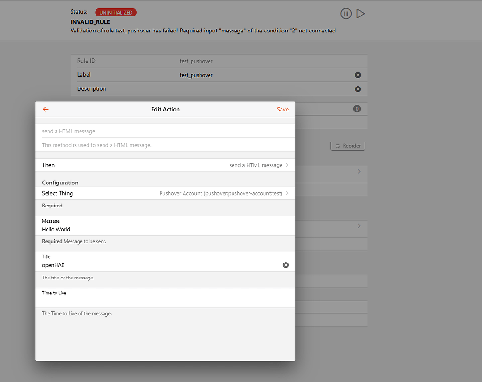Clear the Label field with its X icon
The width and height of the screenshot is (482, 382).
tap(357, 75)
